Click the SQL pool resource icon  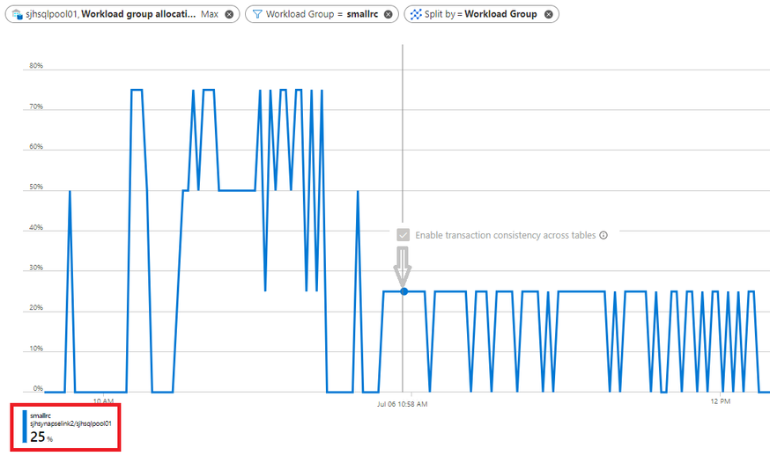pyautogui.click(x=18, y=14)
